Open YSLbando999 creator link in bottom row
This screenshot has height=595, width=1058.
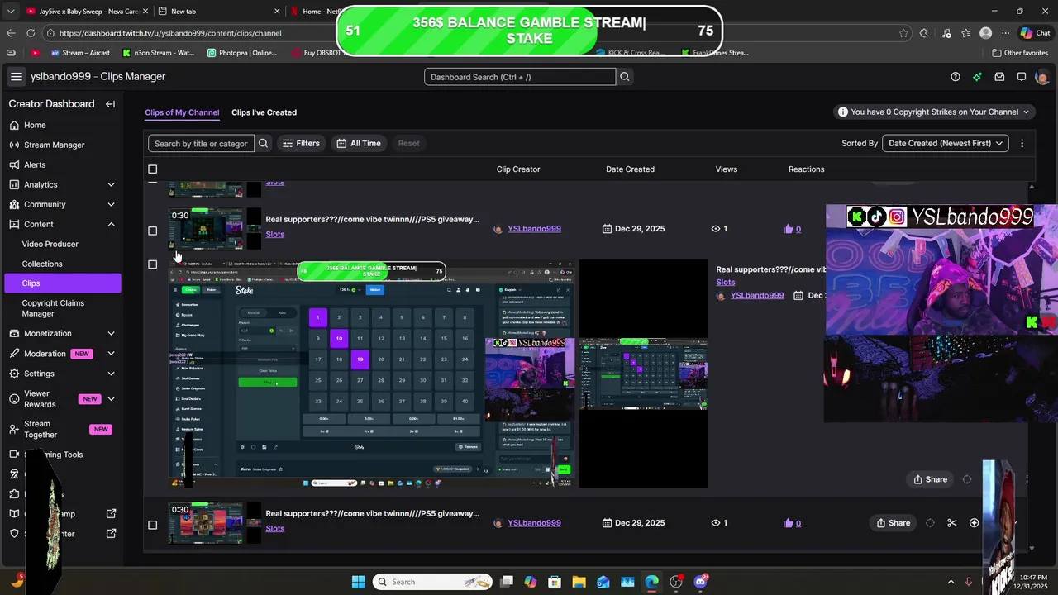(x=534, y=523)
